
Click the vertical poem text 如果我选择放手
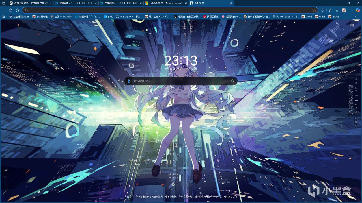(x=351, y=102)
